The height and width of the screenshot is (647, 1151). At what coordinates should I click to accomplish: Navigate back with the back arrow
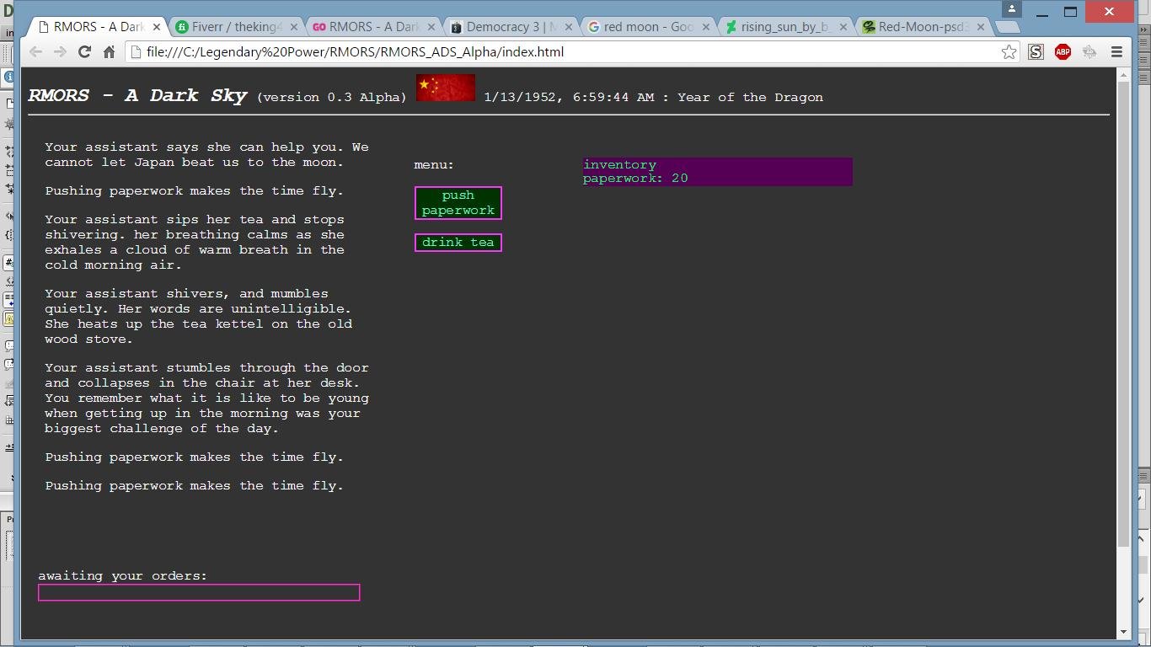(x=35, y=51)
